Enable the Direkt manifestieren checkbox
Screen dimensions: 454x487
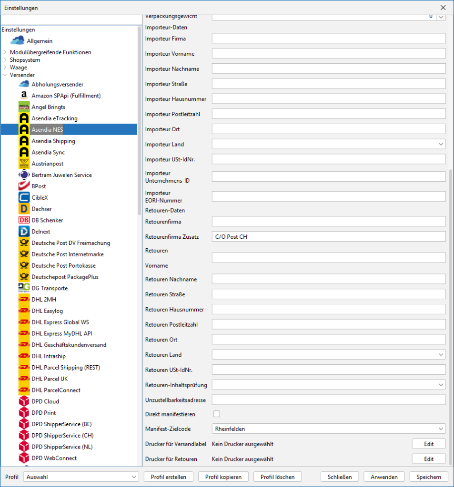tap(216, 414)
